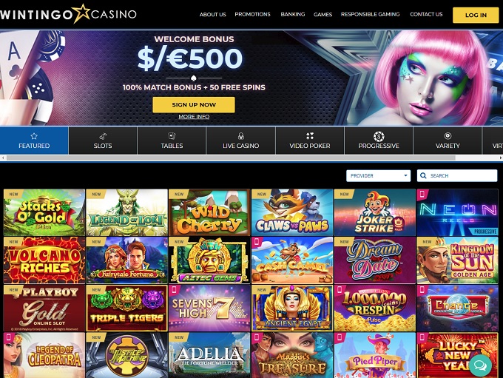Click the left arrow of horizontal scrollbar
This screenshot has width=503, height=378.
(2, 158)
